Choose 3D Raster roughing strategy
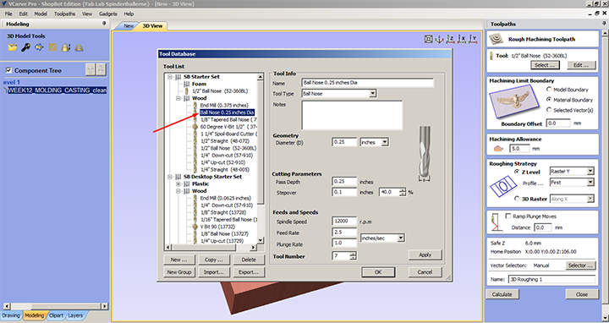This screenshot has height=323, width=609. pyautogui.click(x=517, y=199)
